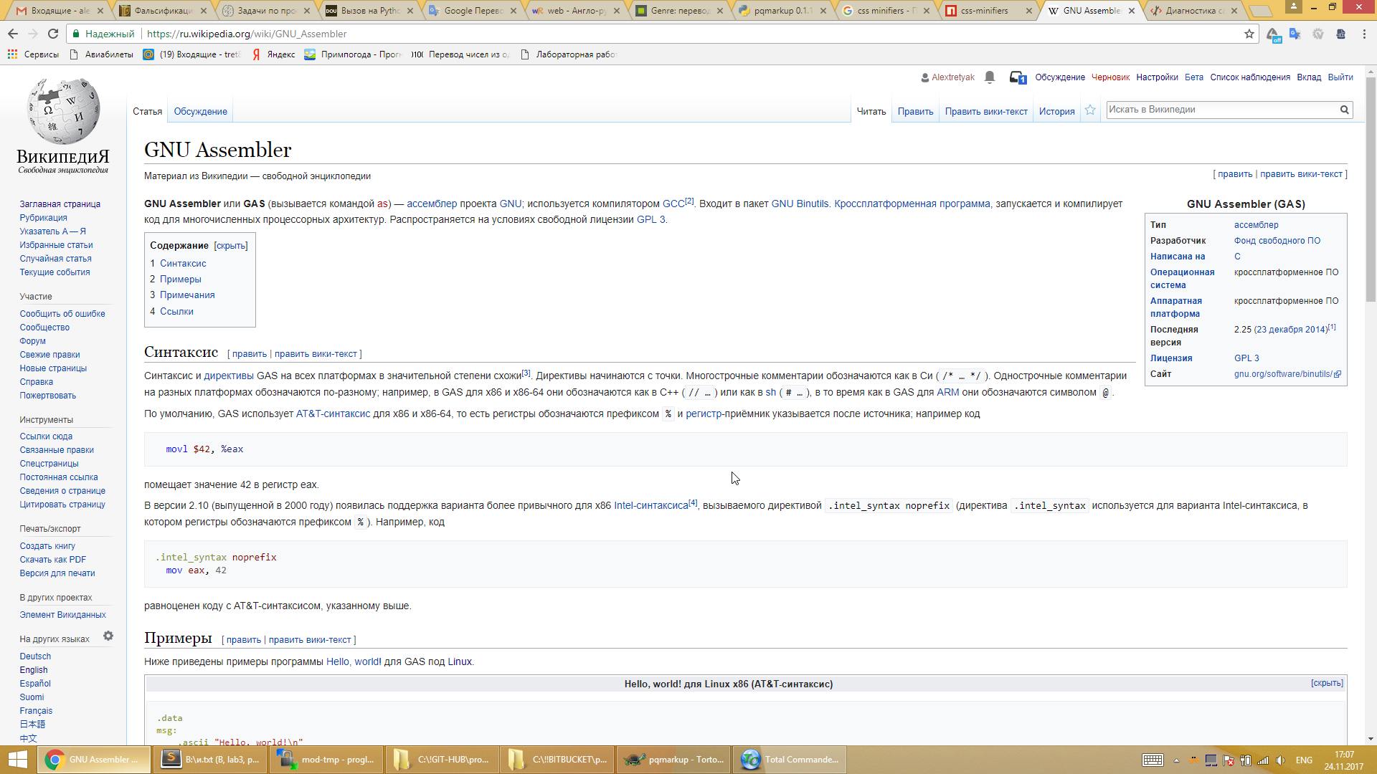Collapse the Hello world example box
This screenshot has height=774, width=1377.
(1327, 683)
